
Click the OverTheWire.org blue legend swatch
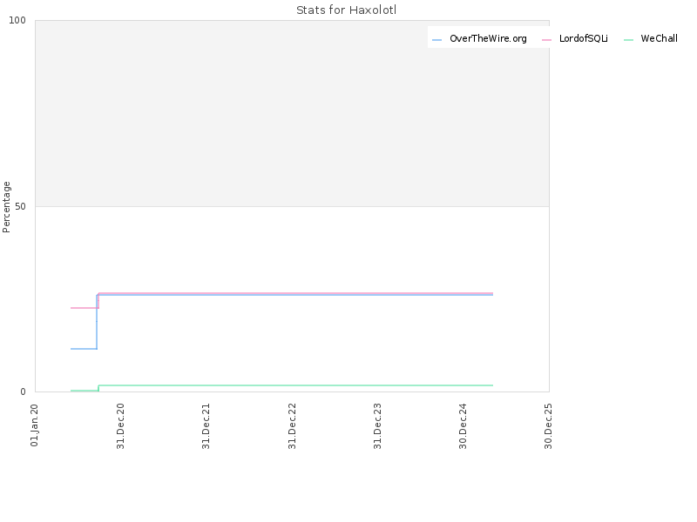[x=437, y=40]
